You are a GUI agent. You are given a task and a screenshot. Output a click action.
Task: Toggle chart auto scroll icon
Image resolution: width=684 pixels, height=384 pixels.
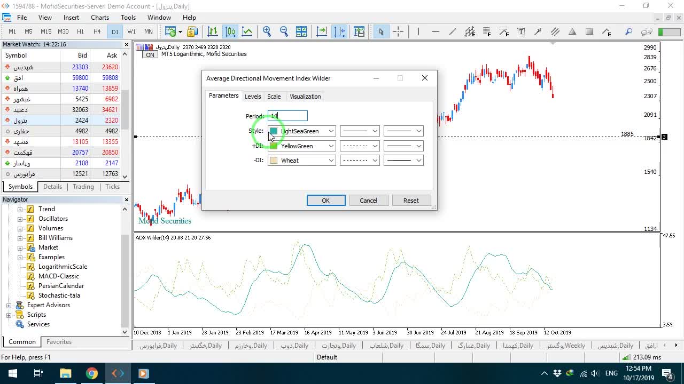pyautogui.click(x=322, y=31)
